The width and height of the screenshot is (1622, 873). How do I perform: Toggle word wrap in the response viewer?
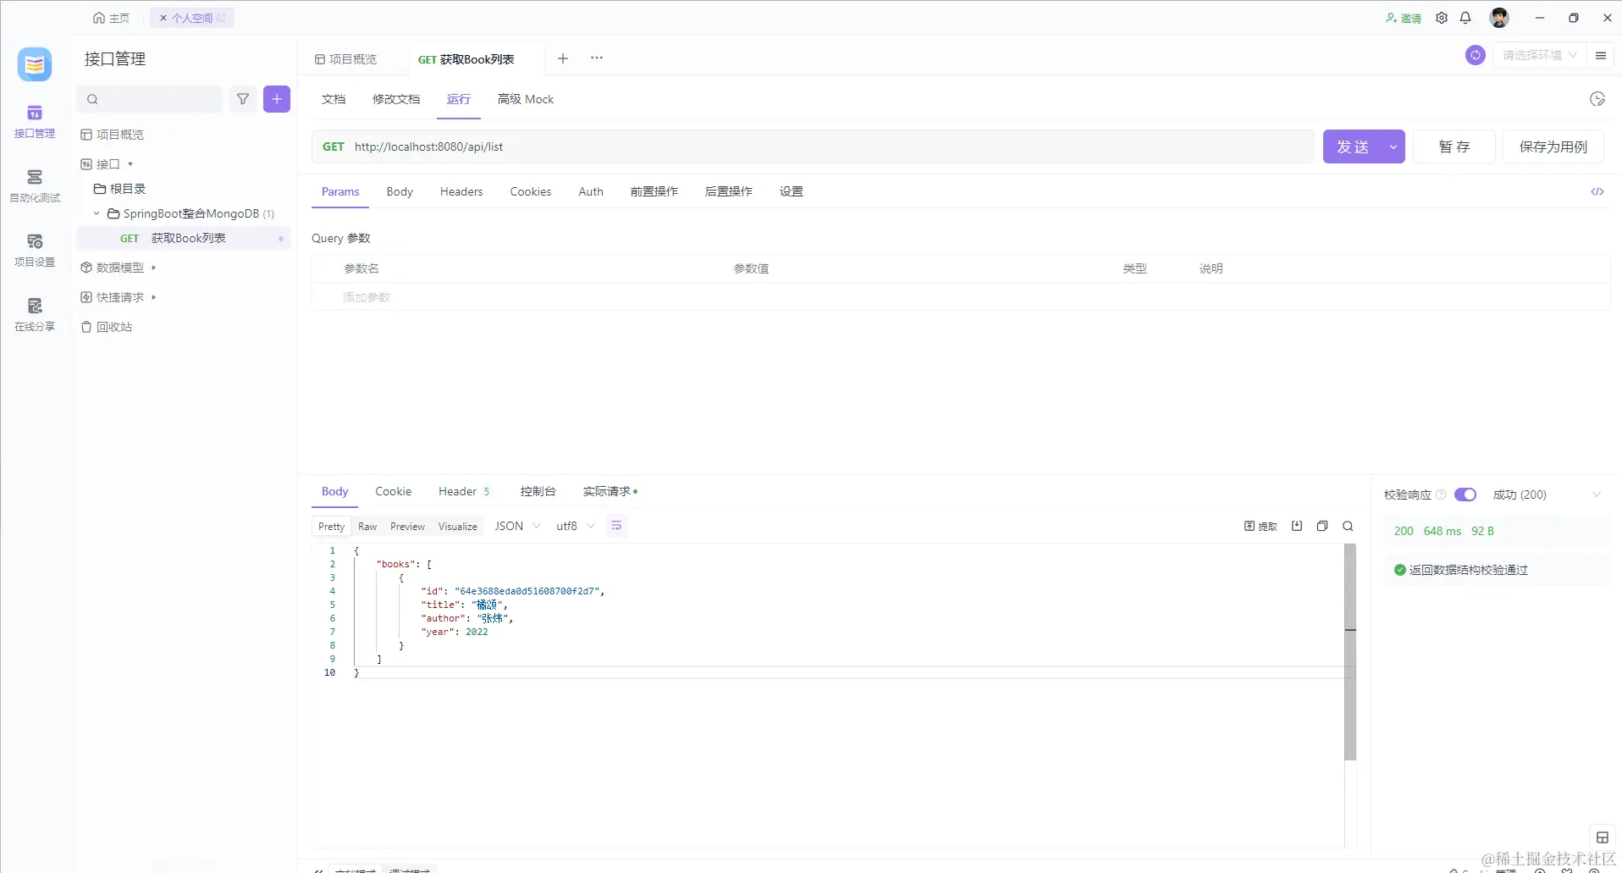[x=616, y=526]
